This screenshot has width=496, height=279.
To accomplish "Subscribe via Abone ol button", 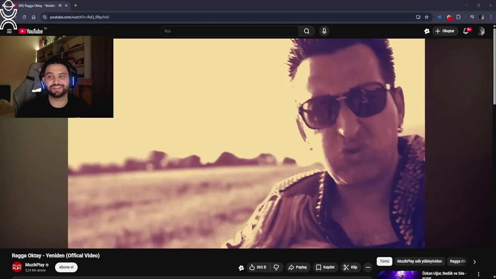I will (66, 267).
